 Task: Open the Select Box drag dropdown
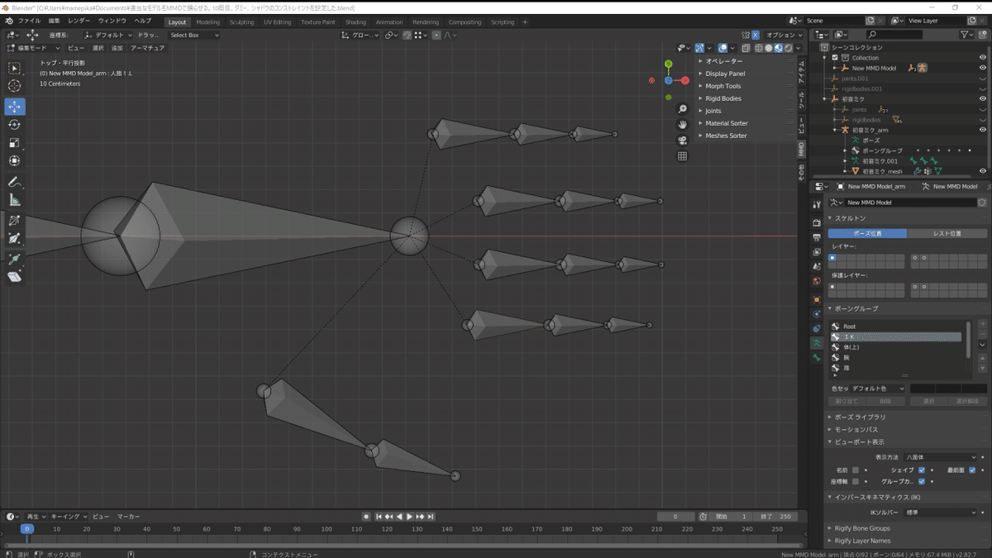click(x=194, y=36)
